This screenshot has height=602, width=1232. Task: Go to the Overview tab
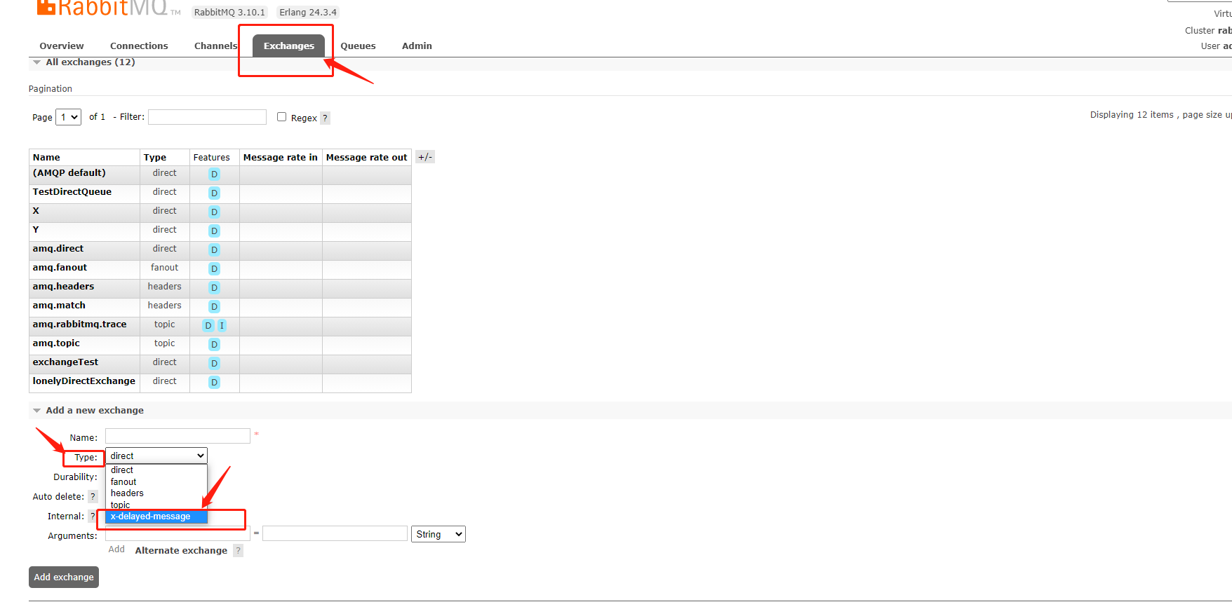(x=62, y=46)
